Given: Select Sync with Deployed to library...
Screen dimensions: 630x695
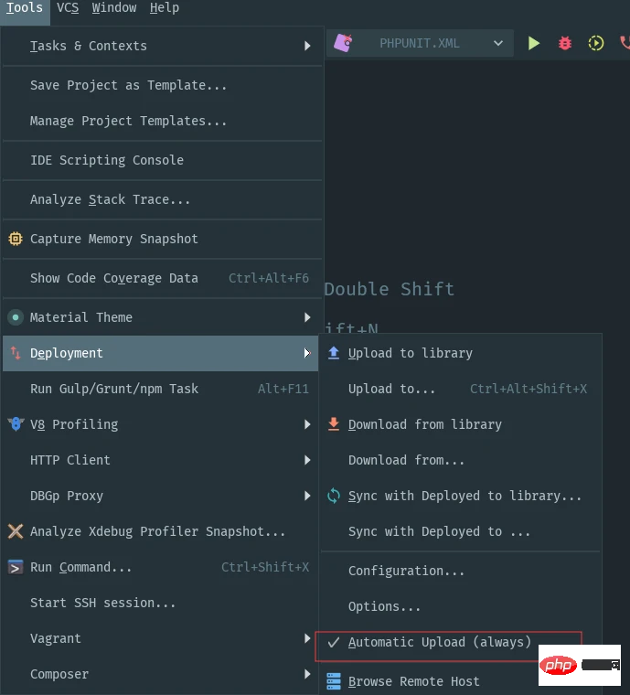Looking at the screenshot, I should click(x=461, y=496).
